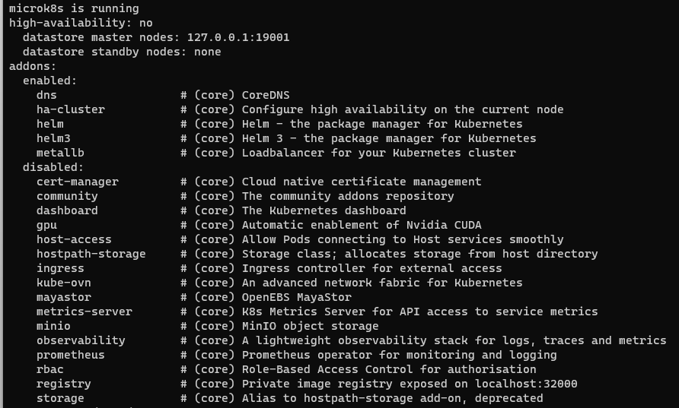The width and height of the screenshot is (679, 408).
Task: Click the 'disabled:' section heading
Action: coord(53,167)
